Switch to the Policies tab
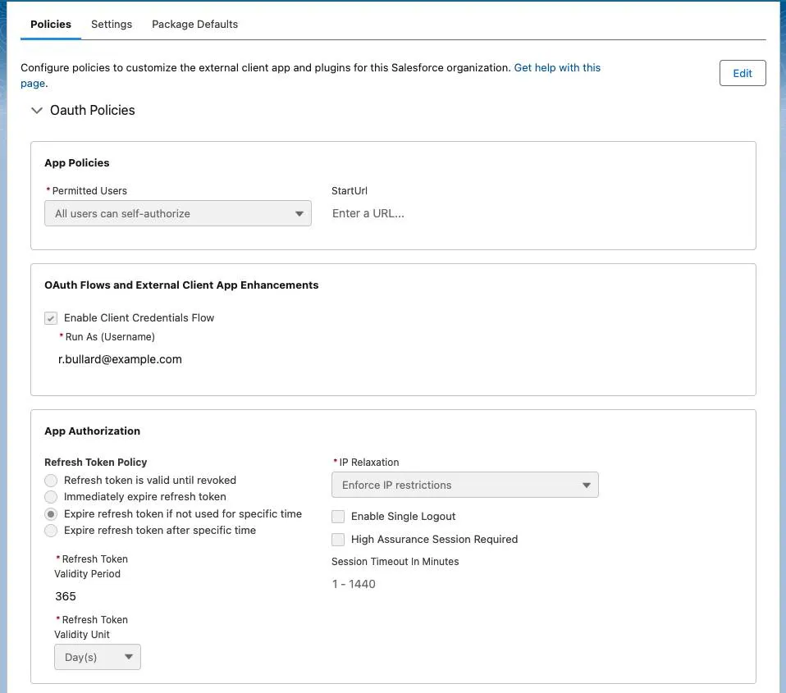The height and width of the screenshot is (693, 786). click(51, 24)
